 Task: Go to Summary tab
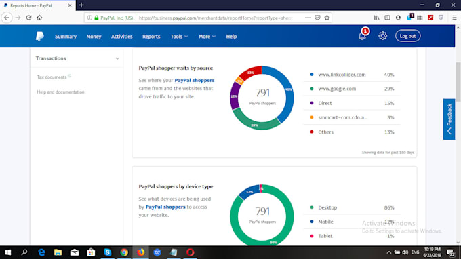click(x=66, y=37)
